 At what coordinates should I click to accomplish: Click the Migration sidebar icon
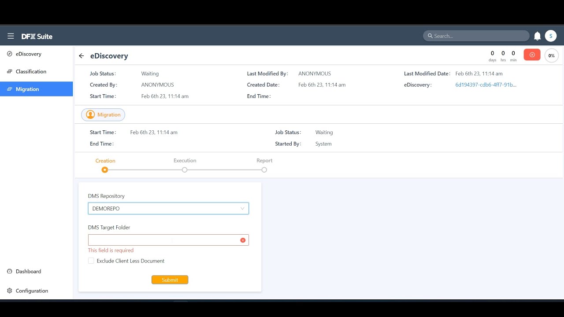[10, 89]
